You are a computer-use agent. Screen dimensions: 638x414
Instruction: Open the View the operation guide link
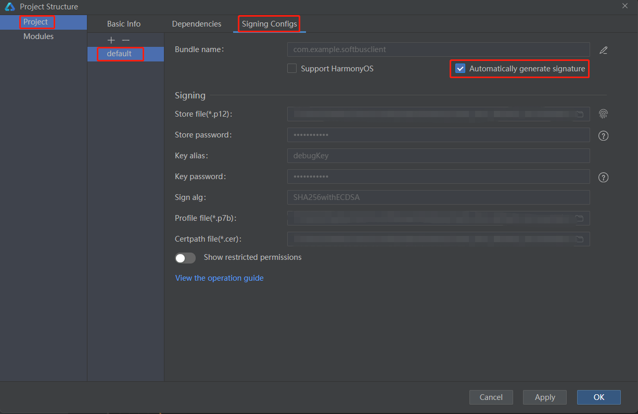(219, 278)
